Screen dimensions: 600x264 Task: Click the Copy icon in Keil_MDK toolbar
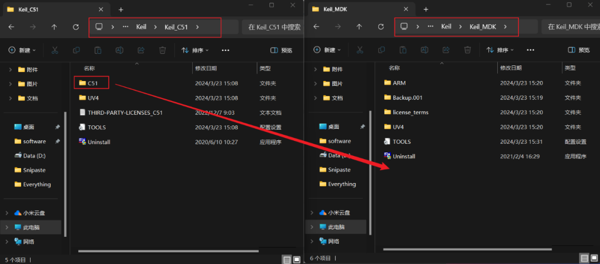pos(381,50)
